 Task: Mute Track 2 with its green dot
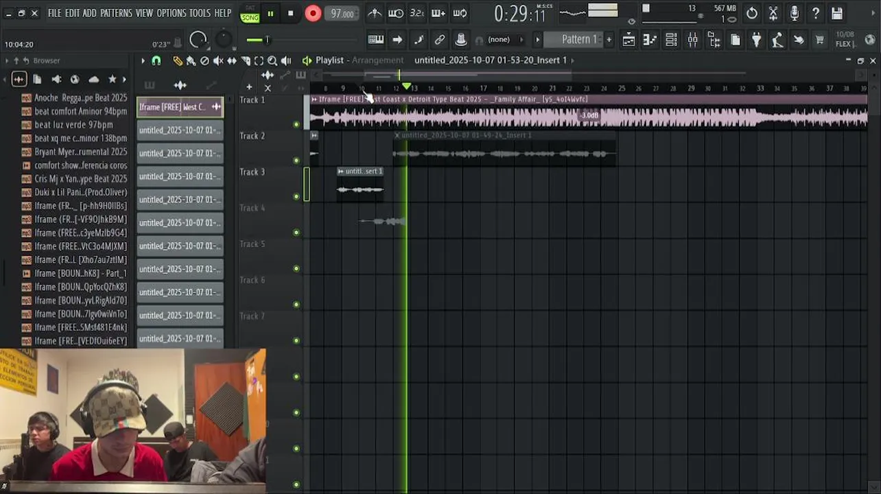tap(296, 161)
